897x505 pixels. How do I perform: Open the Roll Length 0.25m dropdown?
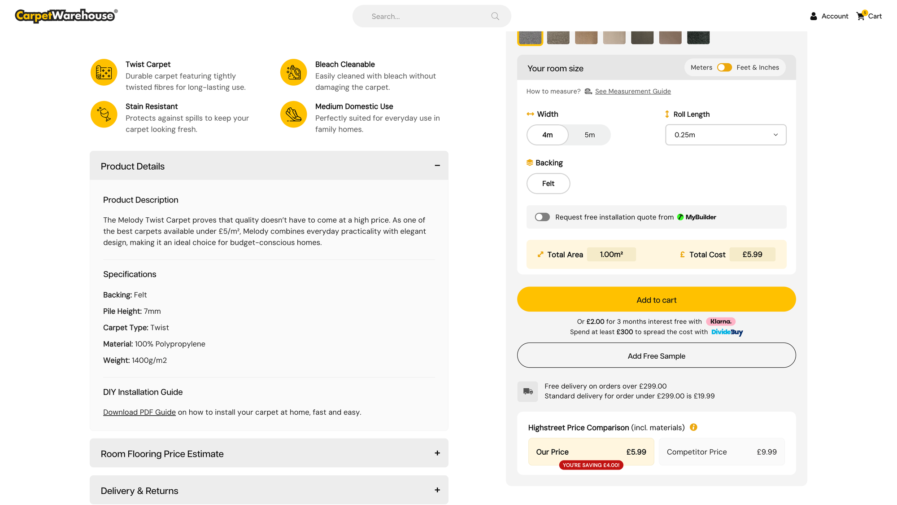pyautogui.click(x=726, y=135)
